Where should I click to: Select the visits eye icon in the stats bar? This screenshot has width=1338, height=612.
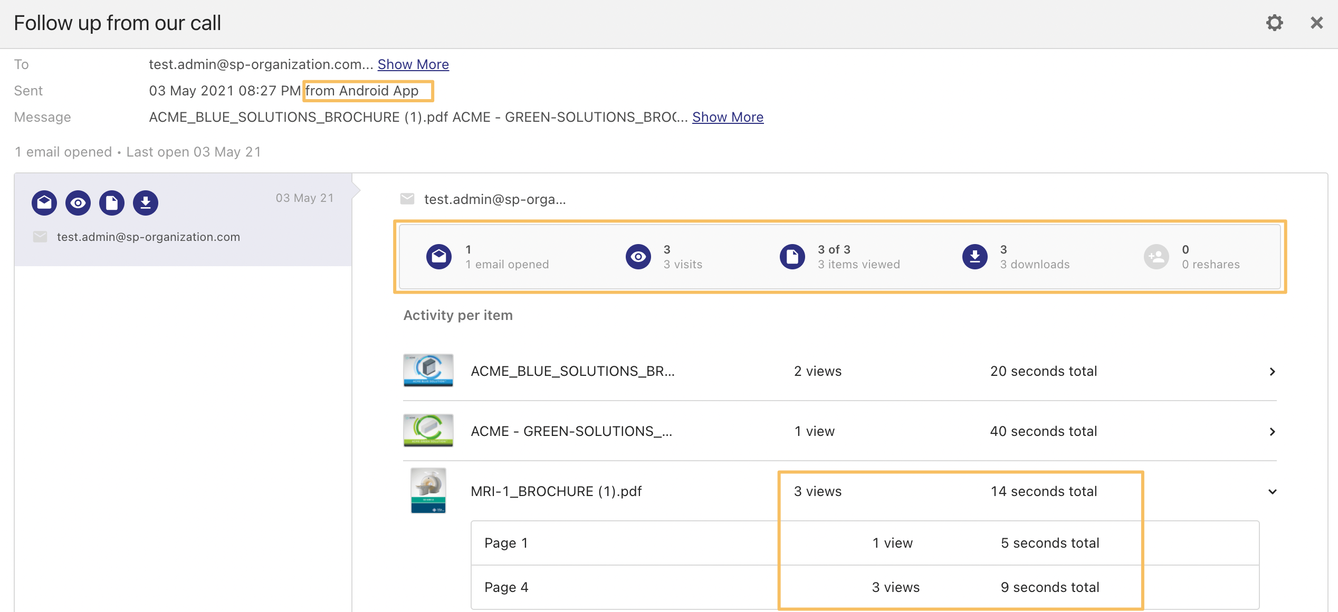point(638,256)
